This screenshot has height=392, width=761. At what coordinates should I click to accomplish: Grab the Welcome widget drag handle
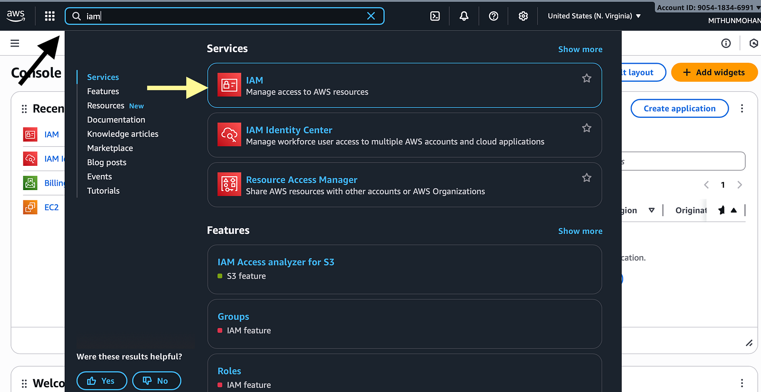[x=24, y=383]
